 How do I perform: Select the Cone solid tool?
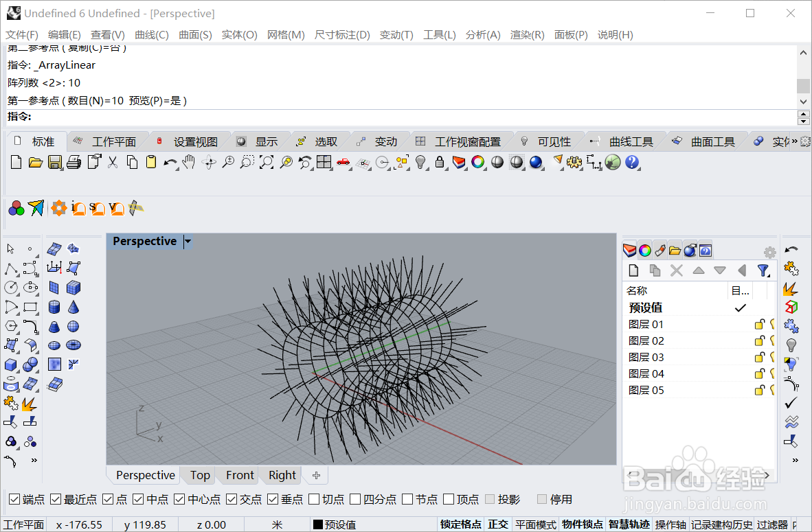click(74, 307)
